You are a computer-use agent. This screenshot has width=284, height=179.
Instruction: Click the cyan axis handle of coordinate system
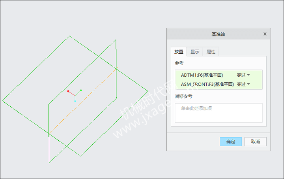75,101
